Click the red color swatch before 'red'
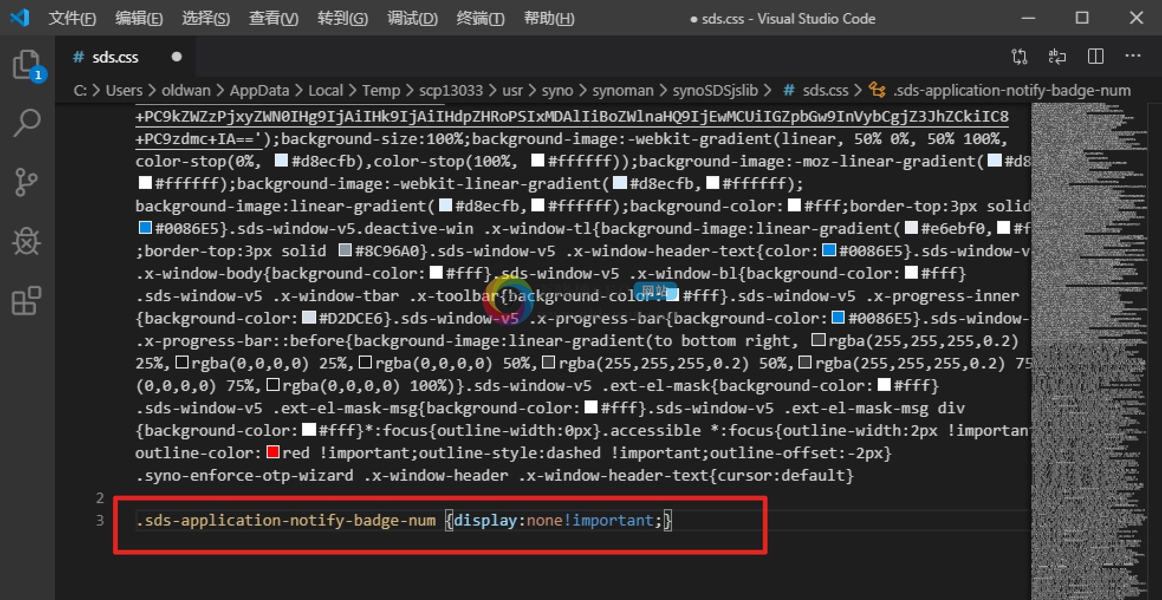This screenshot has height=600, width=1162. pos(272,452)
